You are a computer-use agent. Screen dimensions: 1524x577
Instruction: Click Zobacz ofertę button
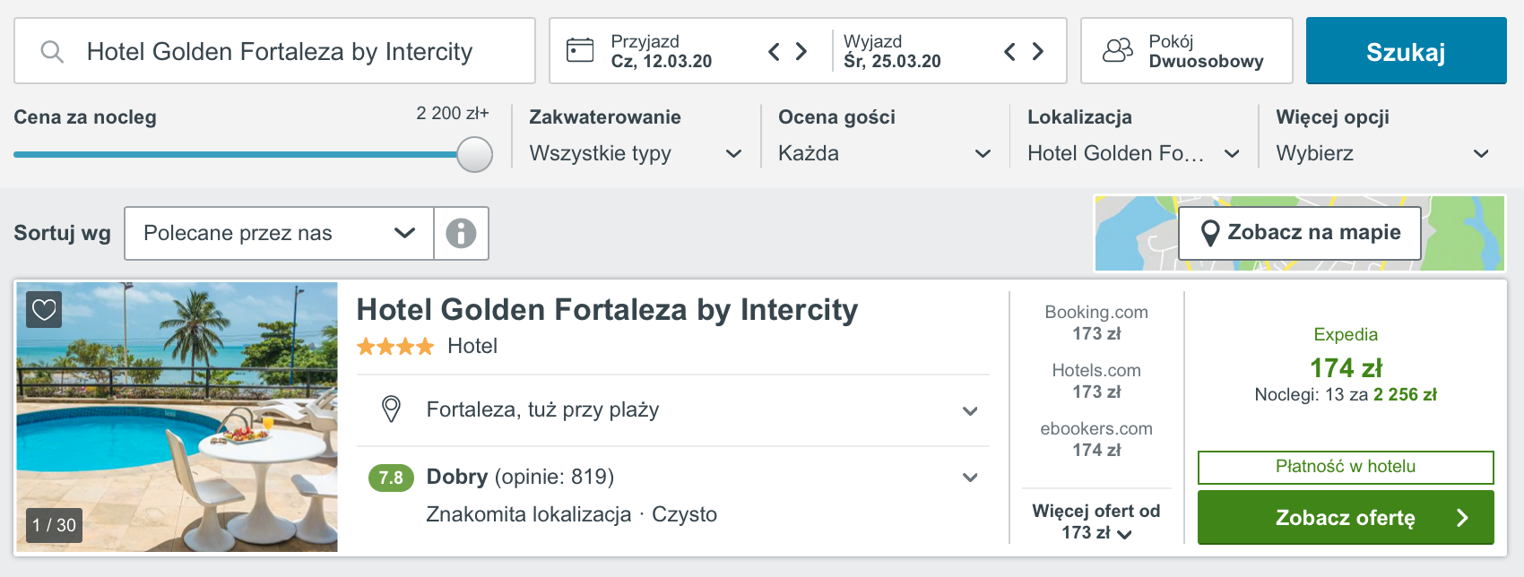[1346, 517]
